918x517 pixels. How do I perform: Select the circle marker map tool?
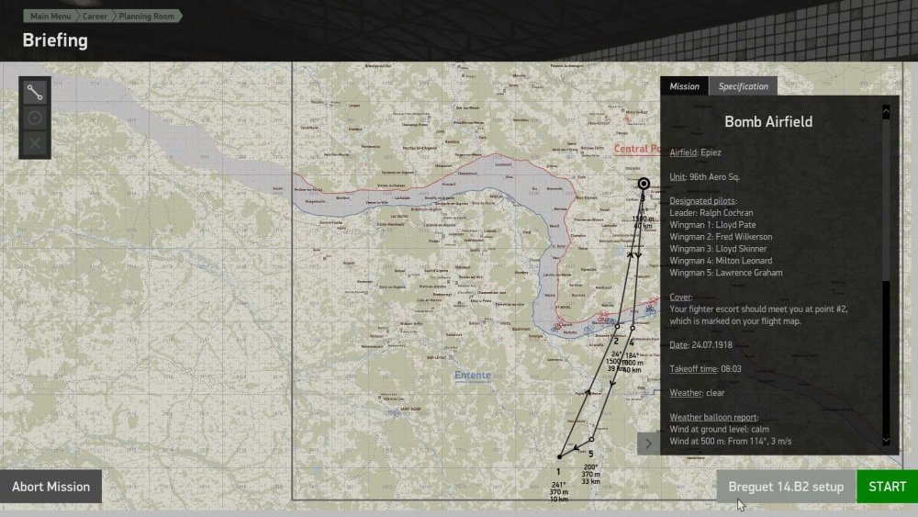tap(35, 118)
